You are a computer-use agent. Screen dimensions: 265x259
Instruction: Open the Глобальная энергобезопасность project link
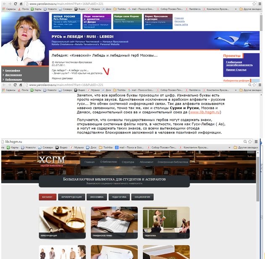point(239,63)
